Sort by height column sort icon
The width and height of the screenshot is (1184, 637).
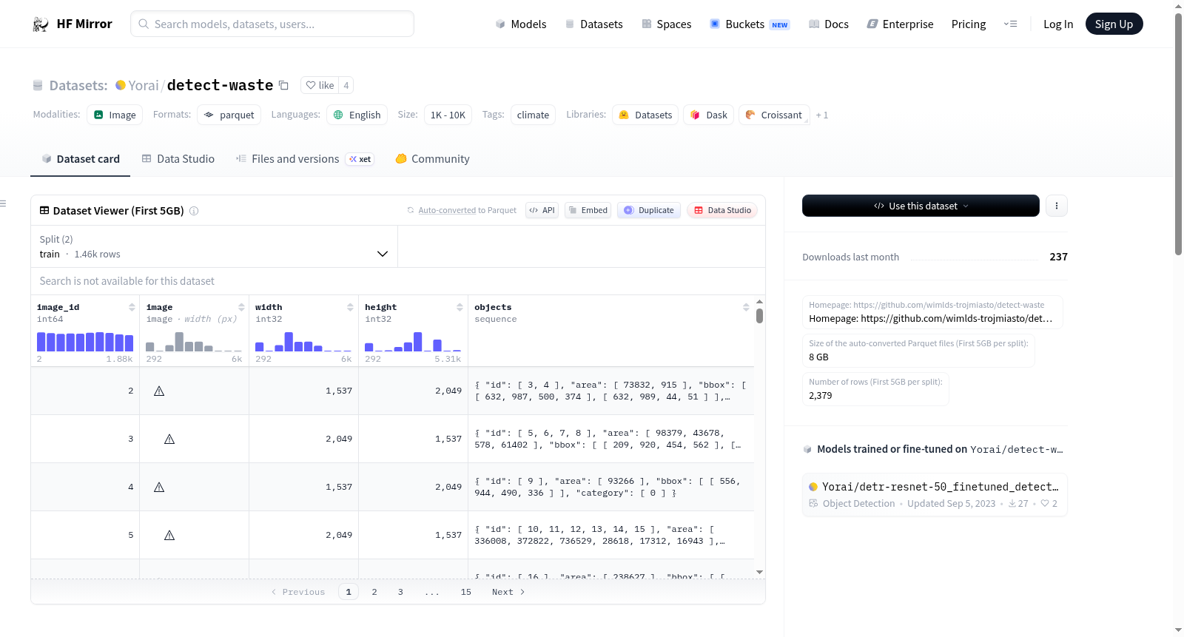[x=460, y=307]
